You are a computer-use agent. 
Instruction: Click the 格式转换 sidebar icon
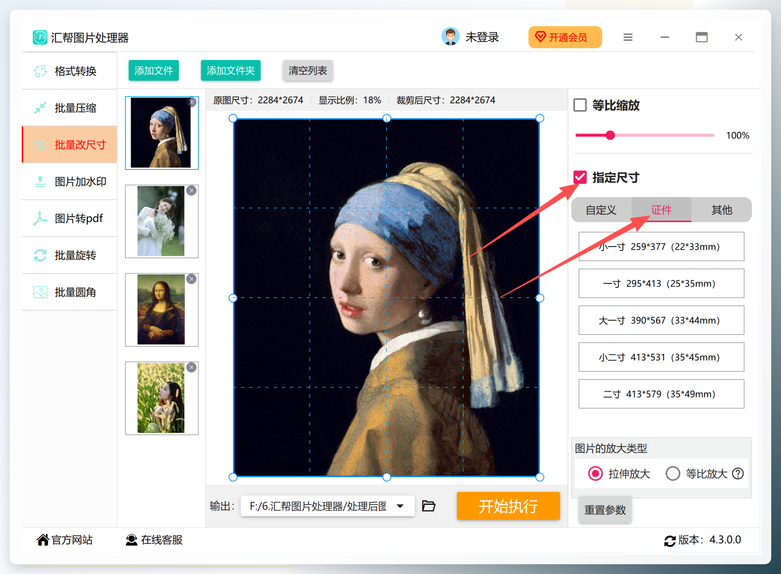40,71
